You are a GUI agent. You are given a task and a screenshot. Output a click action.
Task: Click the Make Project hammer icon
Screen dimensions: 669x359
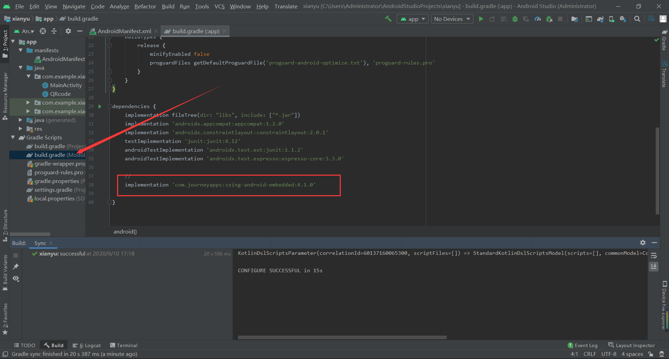(x=388, y=19)
